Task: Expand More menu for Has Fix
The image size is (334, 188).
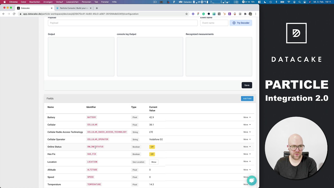Action: [247, 154]
